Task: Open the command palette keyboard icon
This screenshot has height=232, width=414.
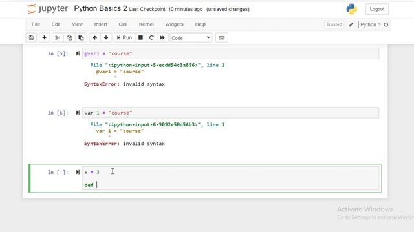Action: (222, 37)
